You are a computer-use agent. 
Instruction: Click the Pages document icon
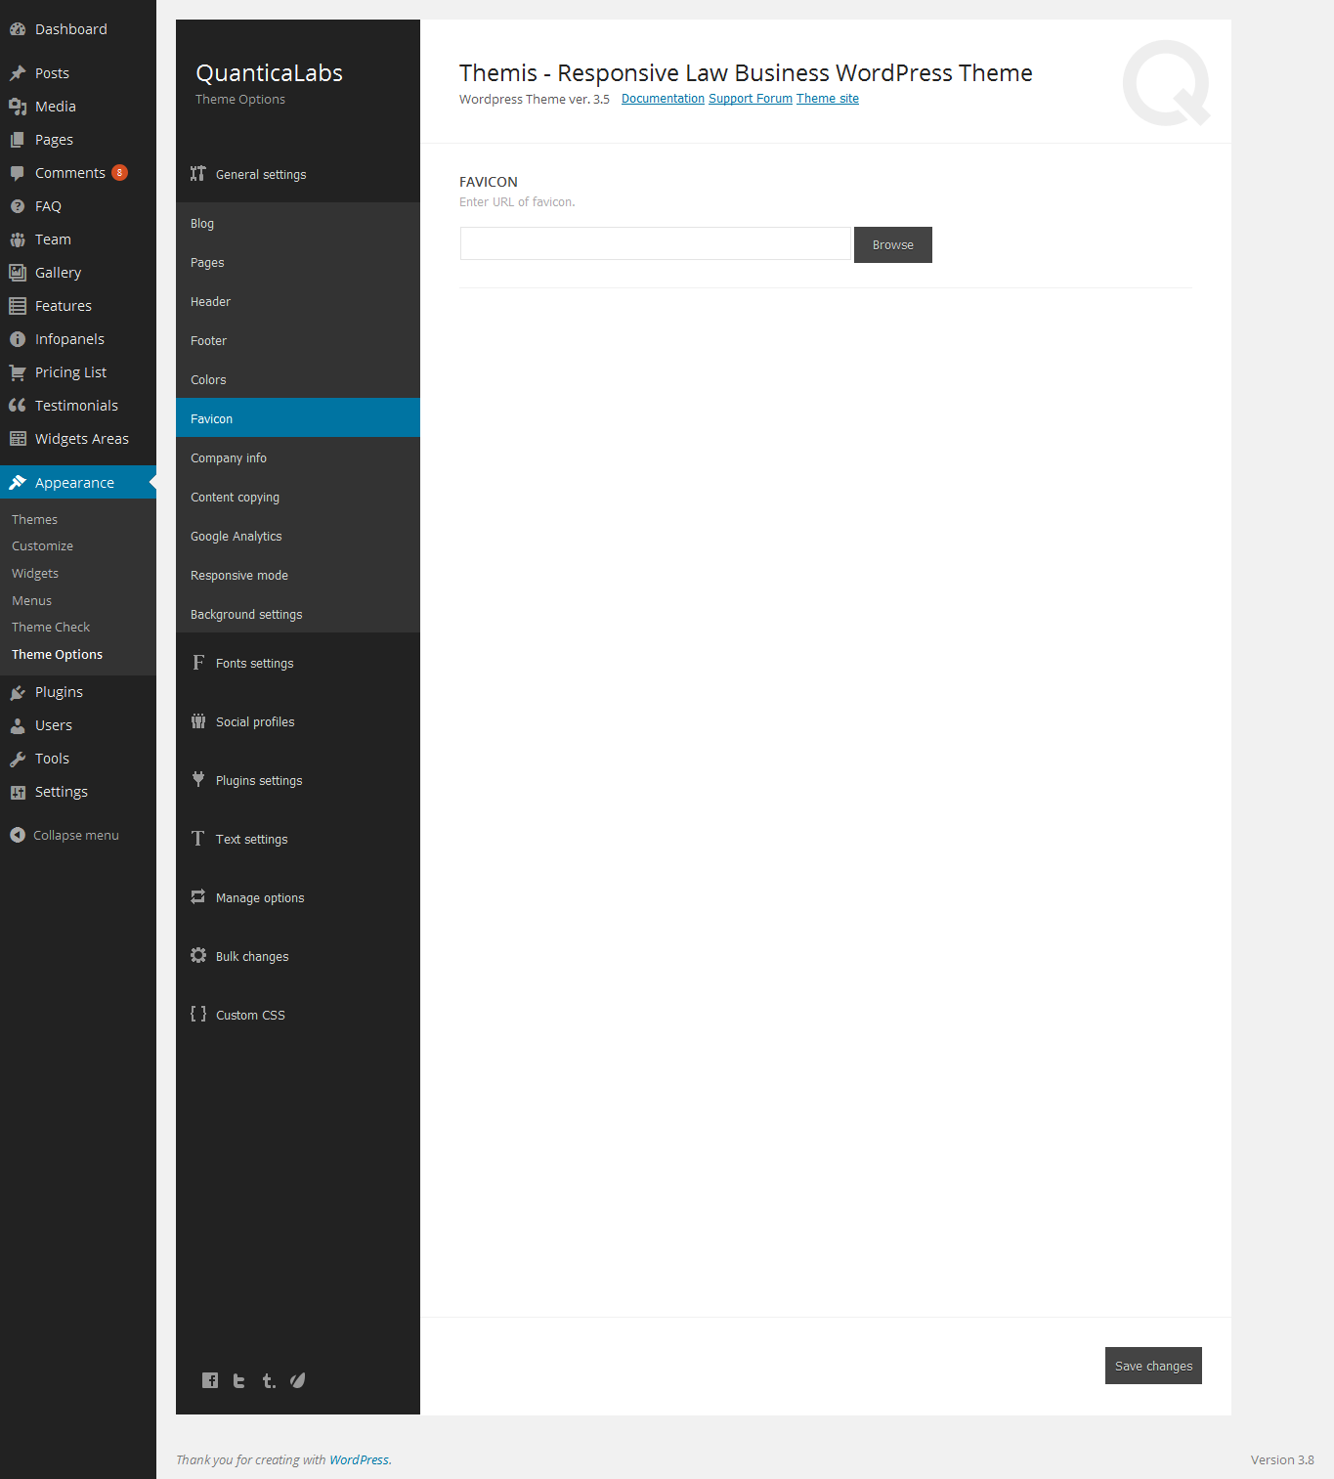18,140
